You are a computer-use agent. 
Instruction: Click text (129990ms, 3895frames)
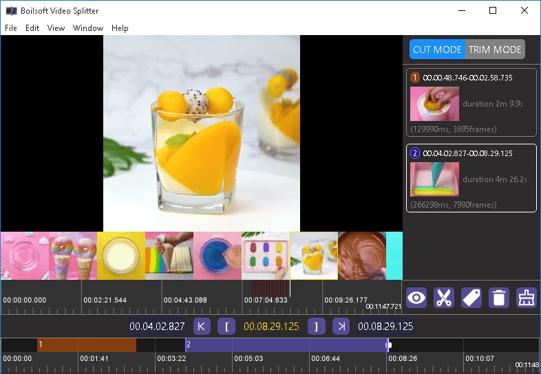pyautogui.click(x=454, y=129)
